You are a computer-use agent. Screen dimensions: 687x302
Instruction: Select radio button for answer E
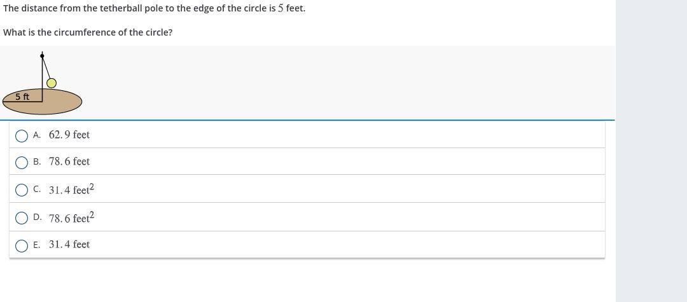[22, 245]
